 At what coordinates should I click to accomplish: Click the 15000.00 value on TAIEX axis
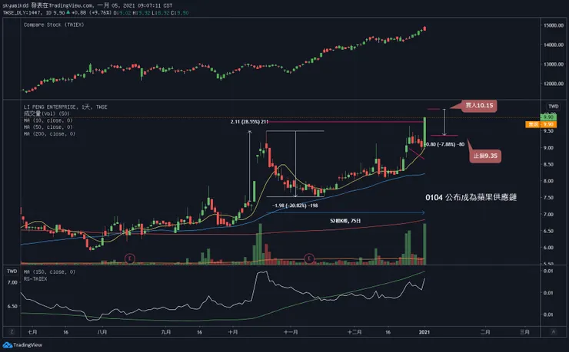(554, 25)
